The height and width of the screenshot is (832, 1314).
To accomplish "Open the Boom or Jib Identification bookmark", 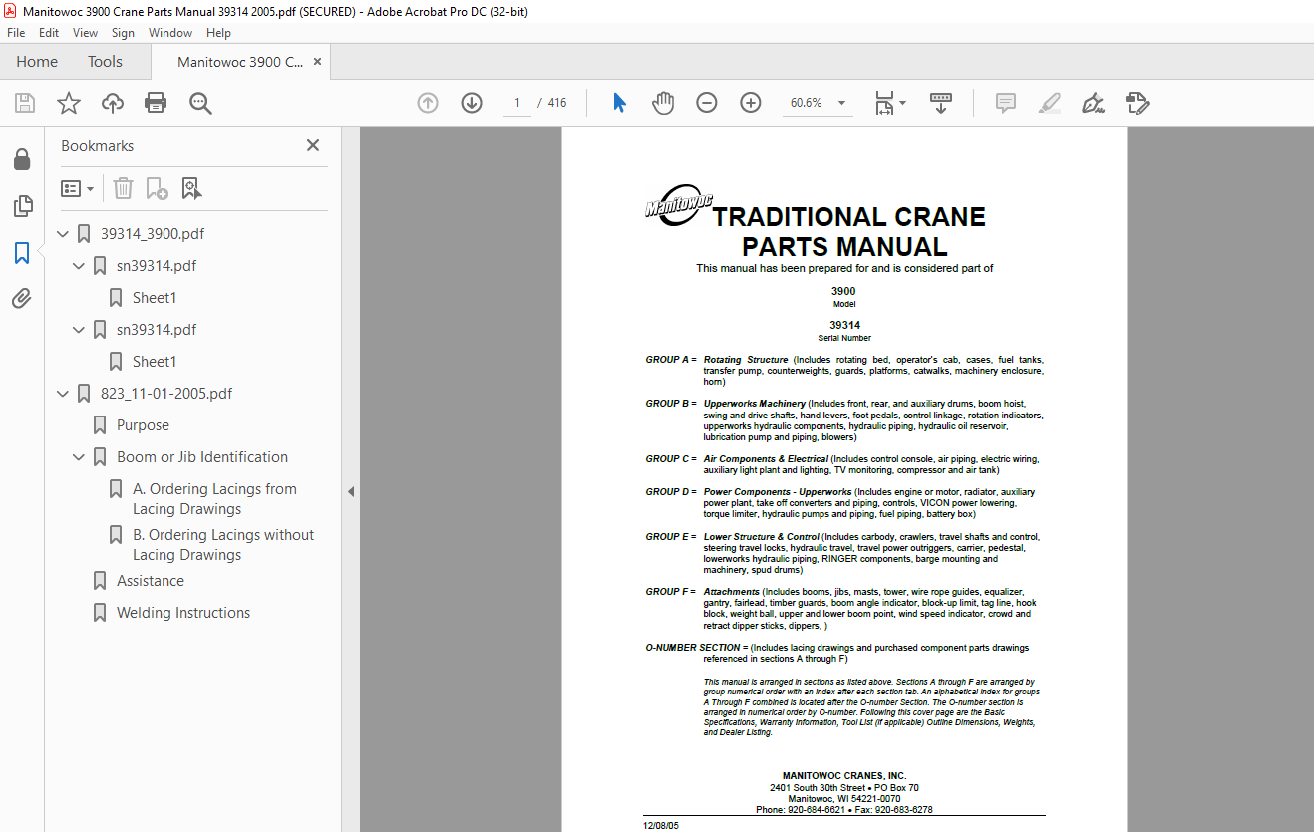I will click(202, 457).
